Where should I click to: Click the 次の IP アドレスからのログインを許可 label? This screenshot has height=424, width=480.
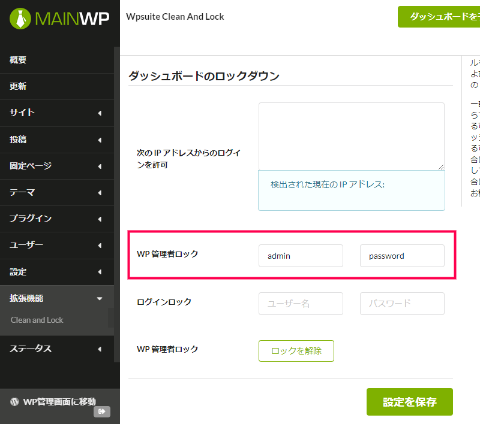tap(188, 159)
